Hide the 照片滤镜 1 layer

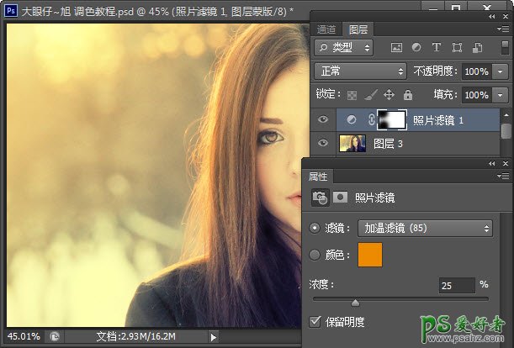(323, 120)
